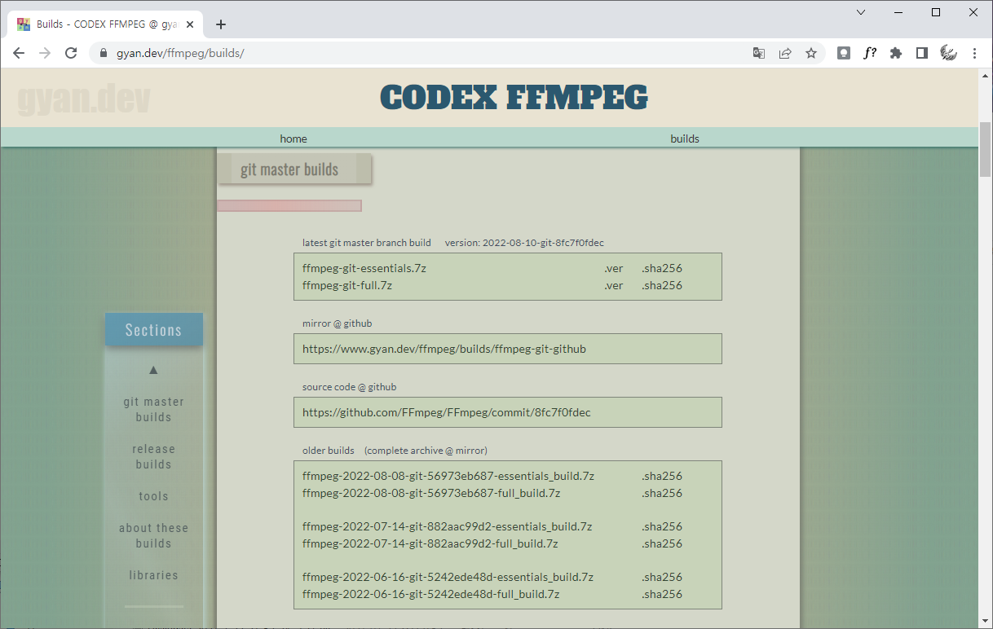Open the Extensions puzzle menu
The width and height of the screenshot is (993, 629).
896,53
